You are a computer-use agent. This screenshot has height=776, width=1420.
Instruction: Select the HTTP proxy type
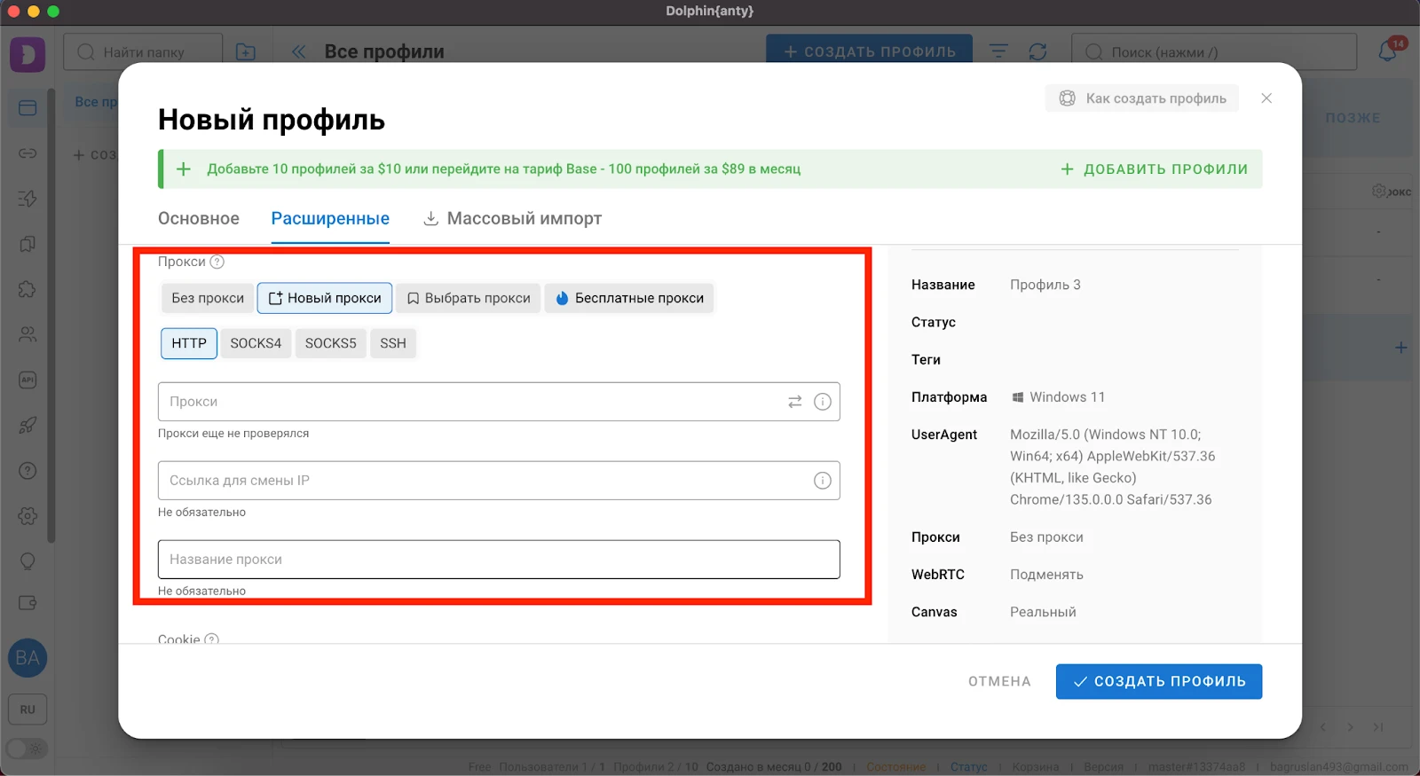(x=189, y=343)
